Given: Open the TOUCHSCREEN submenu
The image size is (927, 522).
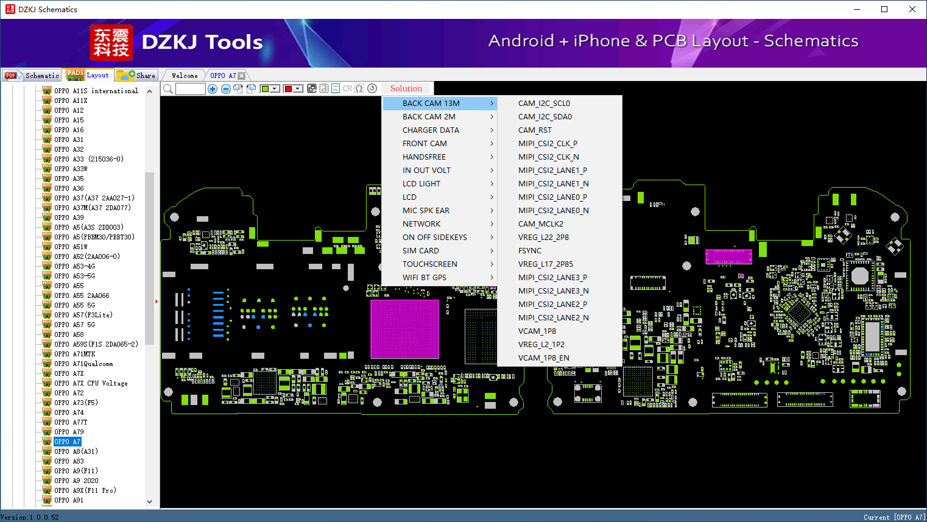Looking at the screenshot, I should pyautogui.click(x=440, y=264).
